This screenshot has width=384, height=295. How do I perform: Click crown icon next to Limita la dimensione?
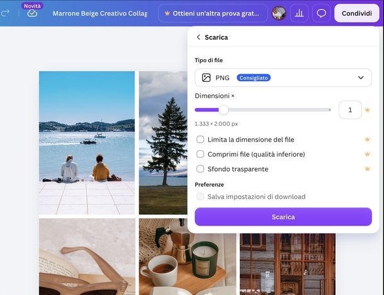tap(367, 140)
